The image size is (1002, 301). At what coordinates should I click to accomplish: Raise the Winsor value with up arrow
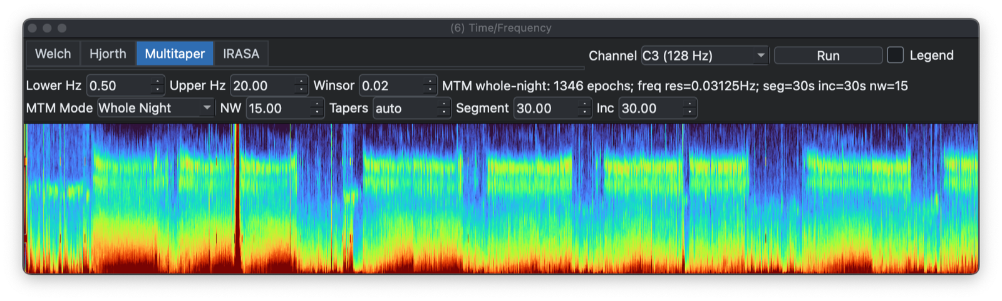(430, 81)
